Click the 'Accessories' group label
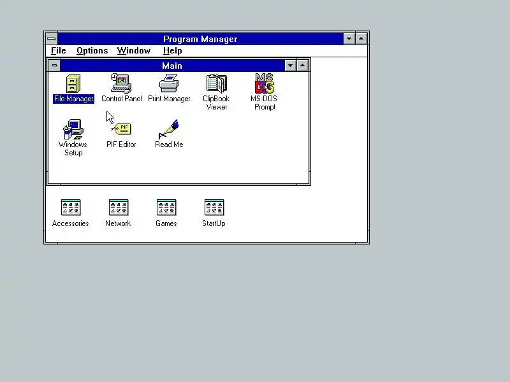 [71, 223]
